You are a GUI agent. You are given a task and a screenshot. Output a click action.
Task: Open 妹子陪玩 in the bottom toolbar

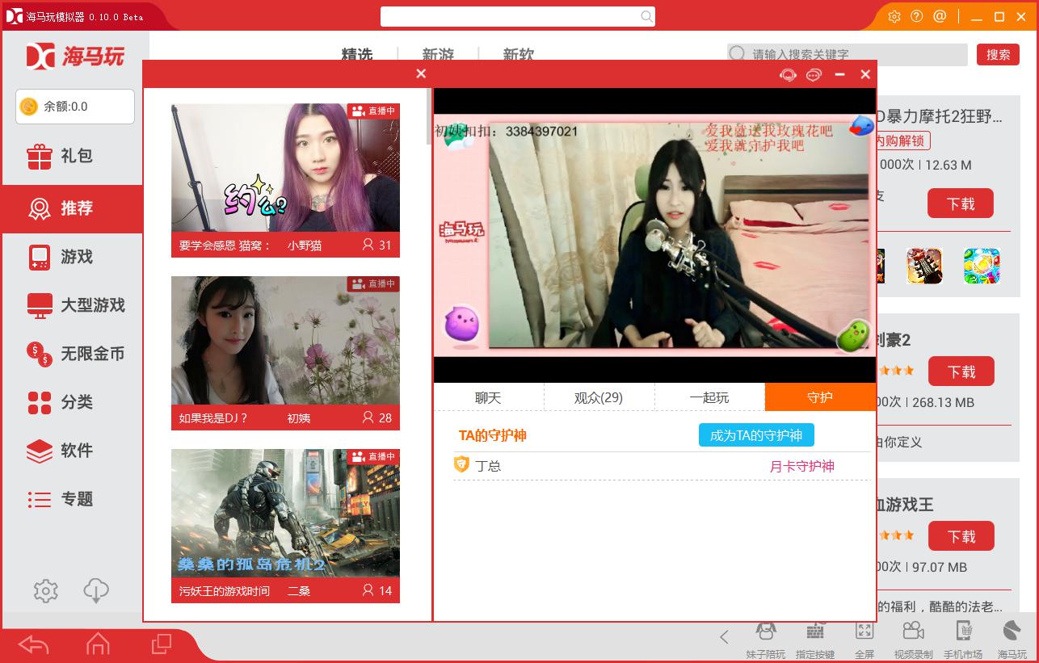pos(765,640)
